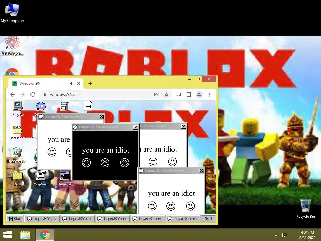Select the second Trojan.JS.YouA taskbar entry
321x241 pixels.
tap(78, 219)
